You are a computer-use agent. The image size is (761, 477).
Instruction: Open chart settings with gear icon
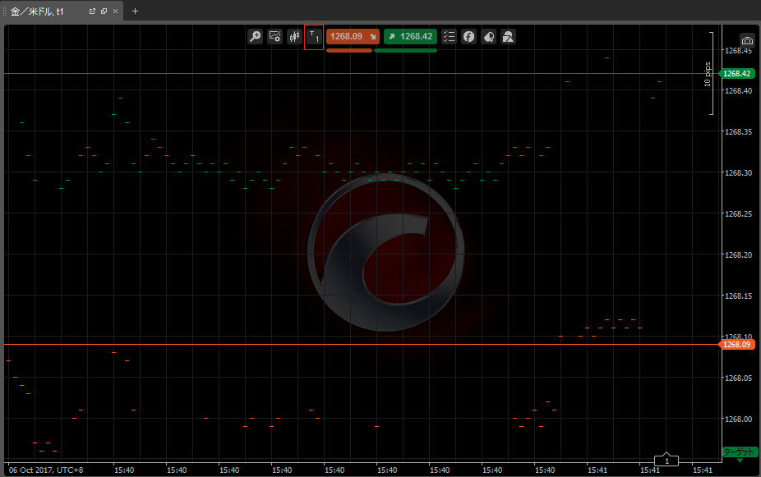pos(274,37)
